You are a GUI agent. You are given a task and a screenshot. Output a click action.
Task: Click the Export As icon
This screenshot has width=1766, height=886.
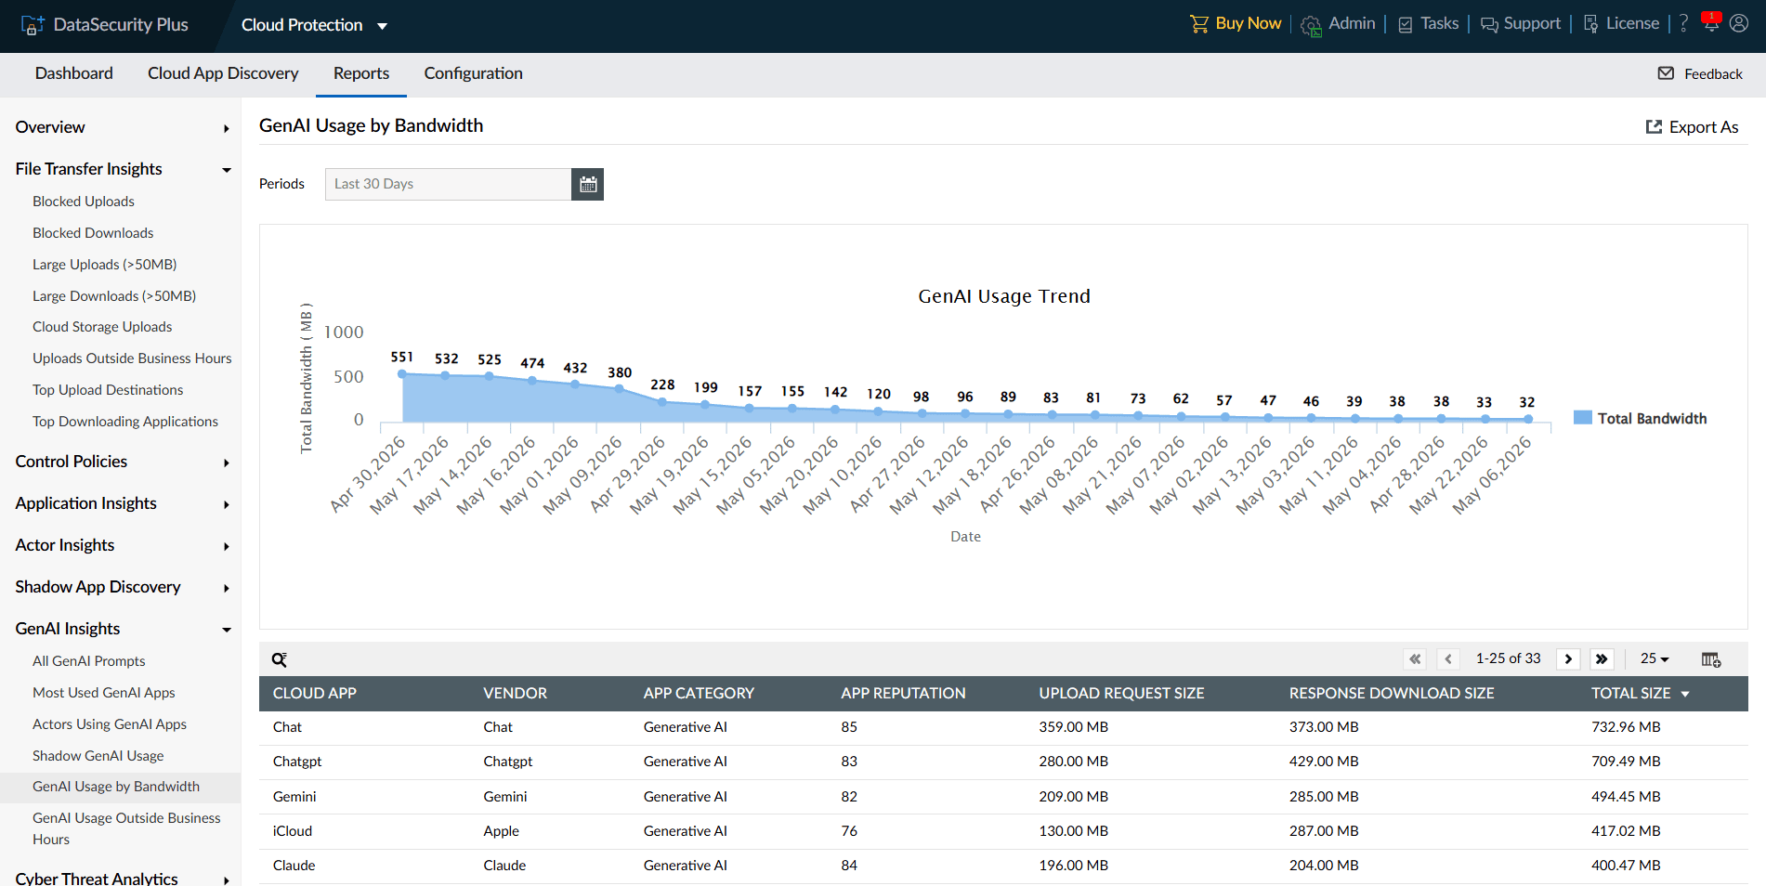[1654, 126]
